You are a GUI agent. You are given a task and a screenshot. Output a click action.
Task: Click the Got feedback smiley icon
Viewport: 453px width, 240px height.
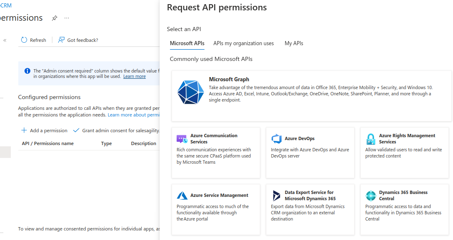(61, 40)
